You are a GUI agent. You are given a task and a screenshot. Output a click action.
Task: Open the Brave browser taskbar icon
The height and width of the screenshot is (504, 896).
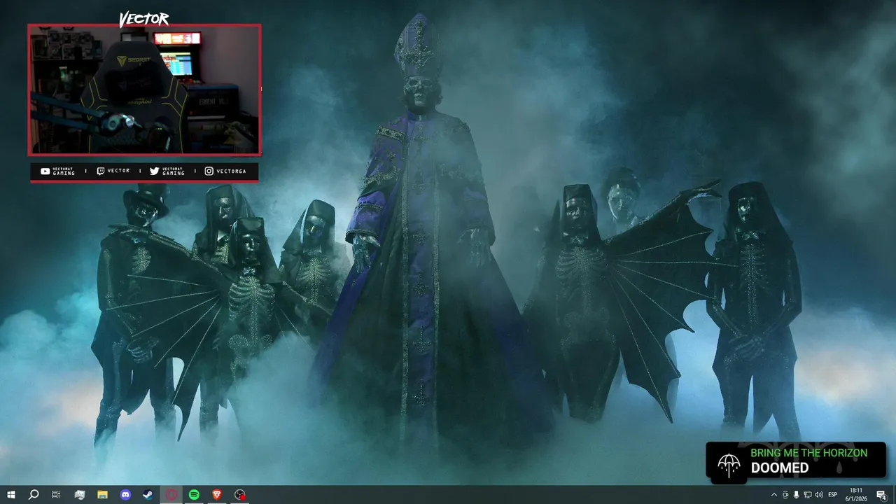coord(217,495)
